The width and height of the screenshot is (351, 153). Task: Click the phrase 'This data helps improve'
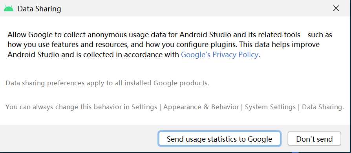[x=279, y=45]
